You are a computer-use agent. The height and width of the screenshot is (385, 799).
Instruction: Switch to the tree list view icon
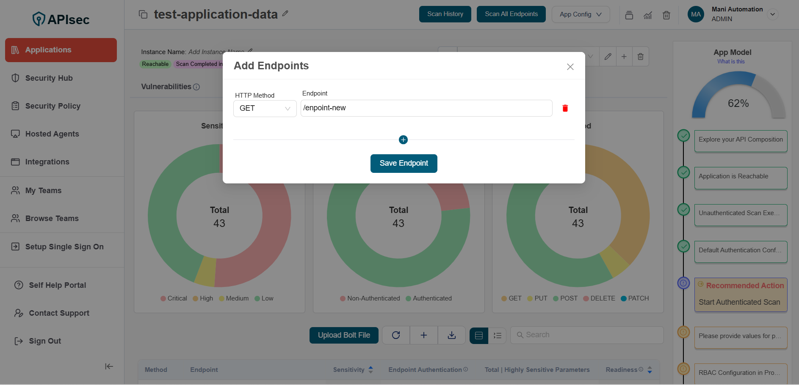coord(498,335)
